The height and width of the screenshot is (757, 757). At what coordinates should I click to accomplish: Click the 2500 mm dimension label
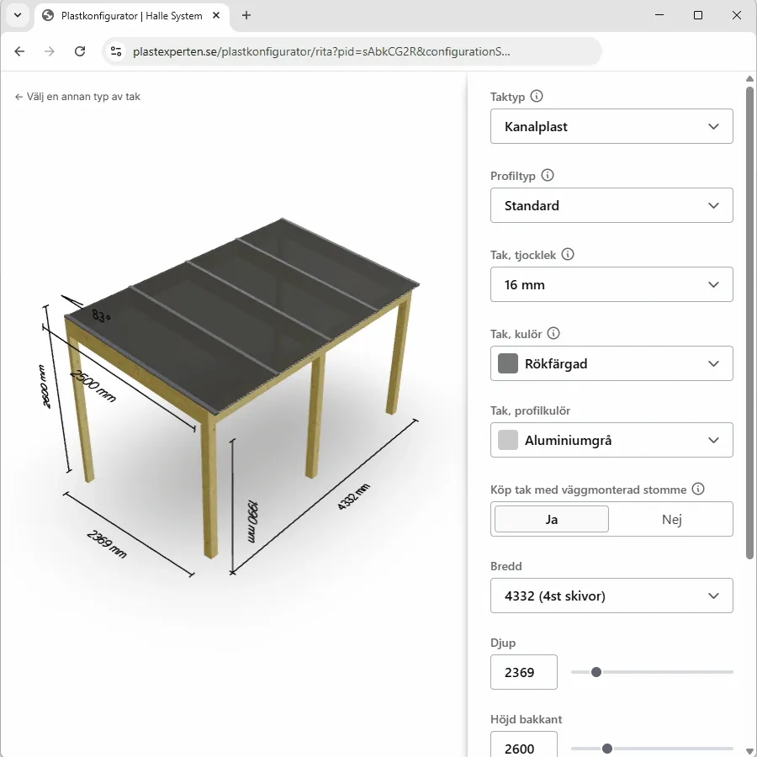pos(93,386)
